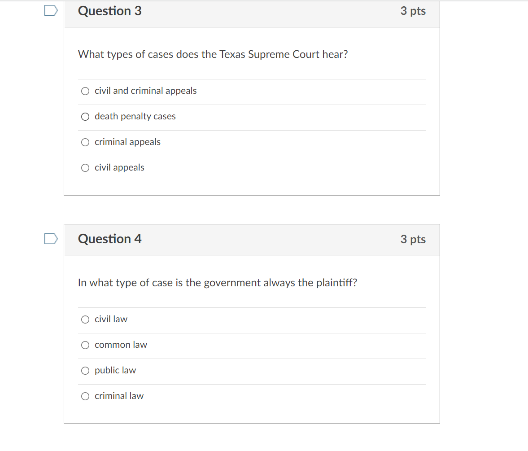Click the 'death penalty cases' label text
The width and height of the screenshot is (528, 451).
point(135,117)
